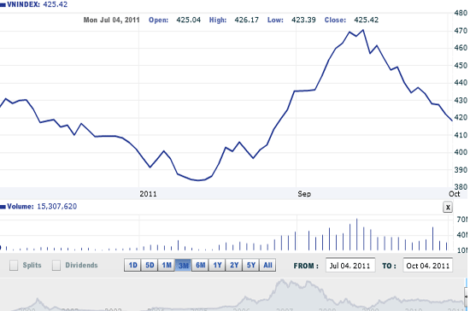Viewport: 470px width, 311px height.
Task: Click the FROM date field
Action: (x=350, y=266)
